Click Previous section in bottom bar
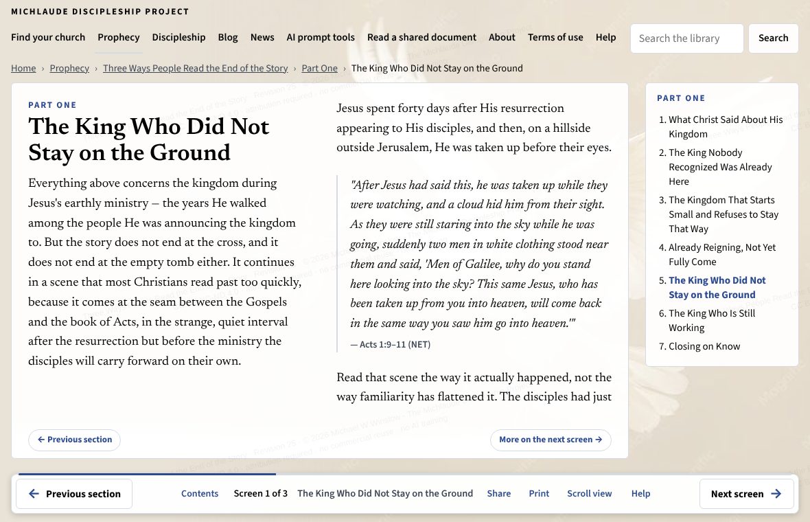This screenshot has height=522, width=810. [x=74, y=494]
